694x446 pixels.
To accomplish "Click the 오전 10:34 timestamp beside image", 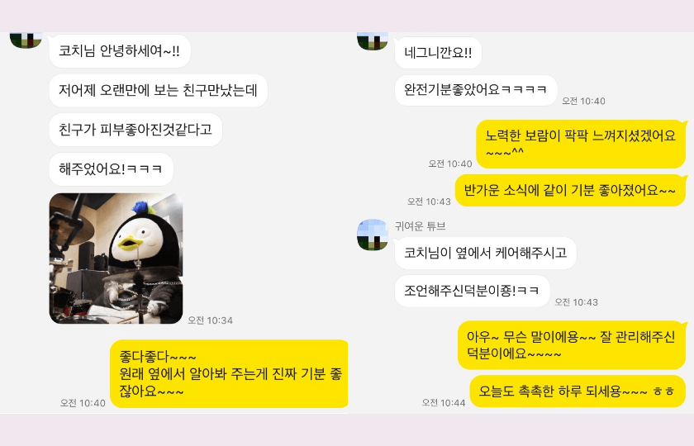I will [x=210, y=320].
